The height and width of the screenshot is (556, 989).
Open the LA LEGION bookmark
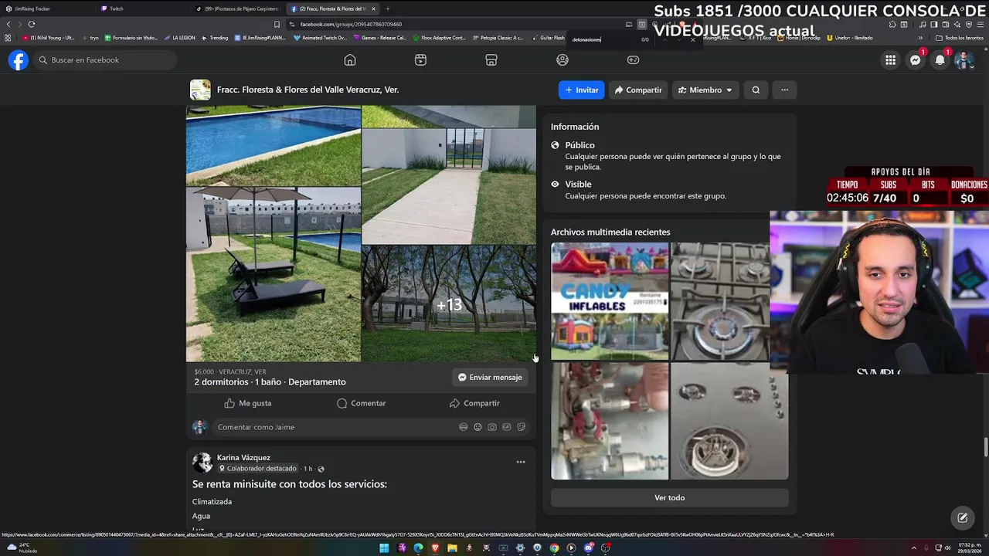(x=179, y=38)
